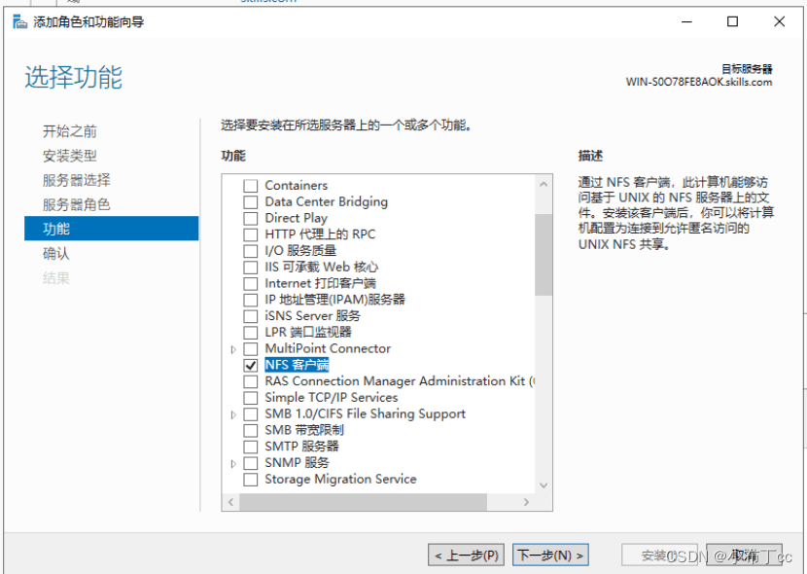Expand SMB 1.0/CIFS File Sharing Support node
Screen dimensions: 807x574
233,414
